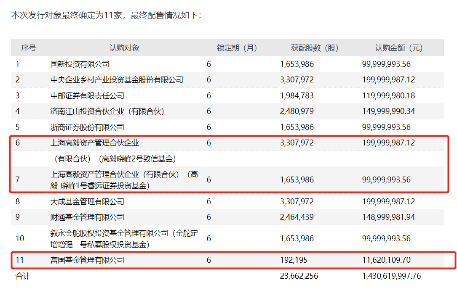Click share count 1,984,783
Screen dimensions: 457x293
coord(297,95)
